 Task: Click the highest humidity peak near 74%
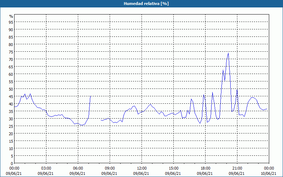[228, 53]
